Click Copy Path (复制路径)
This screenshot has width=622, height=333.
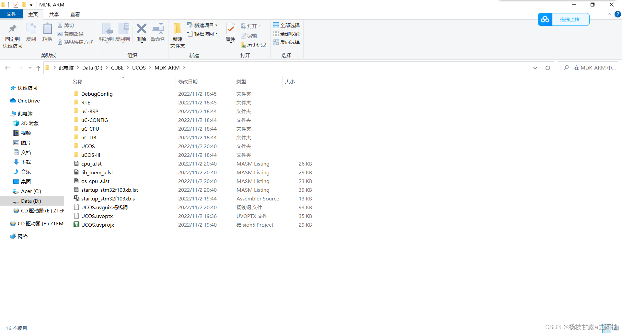(x=70, y=34)
